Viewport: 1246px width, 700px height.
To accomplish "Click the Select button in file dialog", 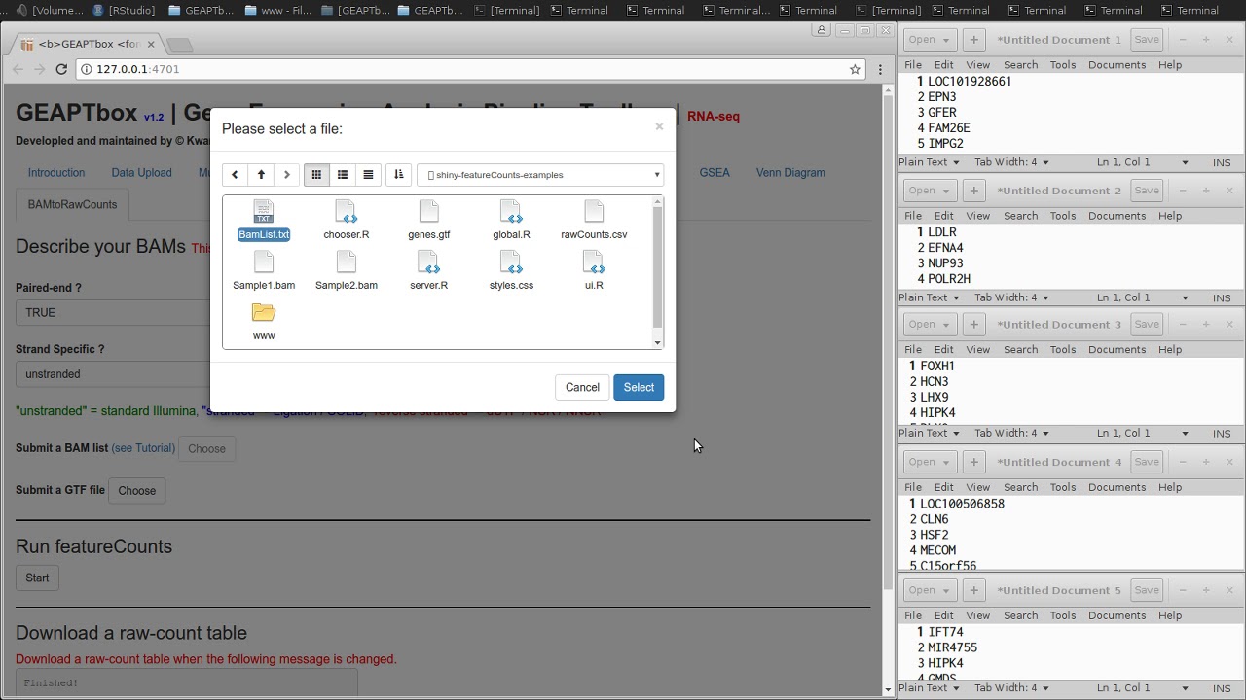I will 639,387.
